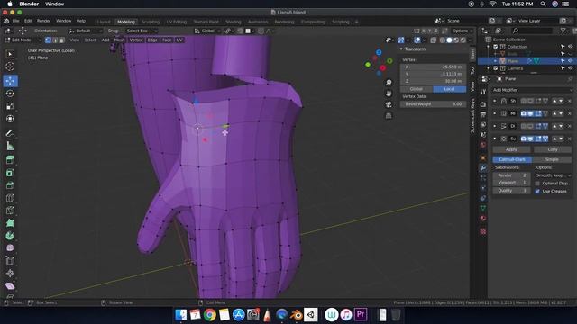Activate the Rotate tool in left toolbar
This screenshot has width=577, height=324.
(10, 94)
